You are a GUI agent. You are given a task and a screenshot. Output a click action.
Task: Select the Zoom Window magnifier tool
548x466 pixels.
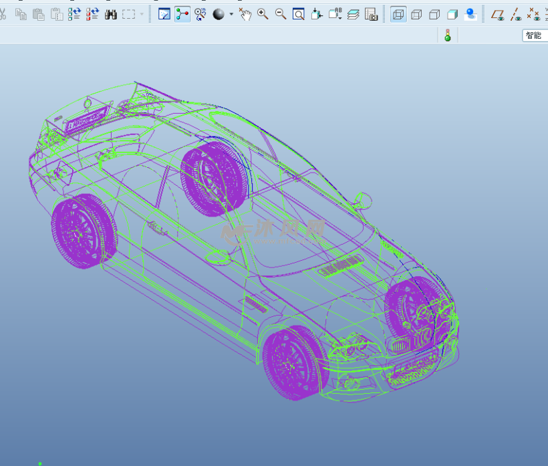click(299, 13)
